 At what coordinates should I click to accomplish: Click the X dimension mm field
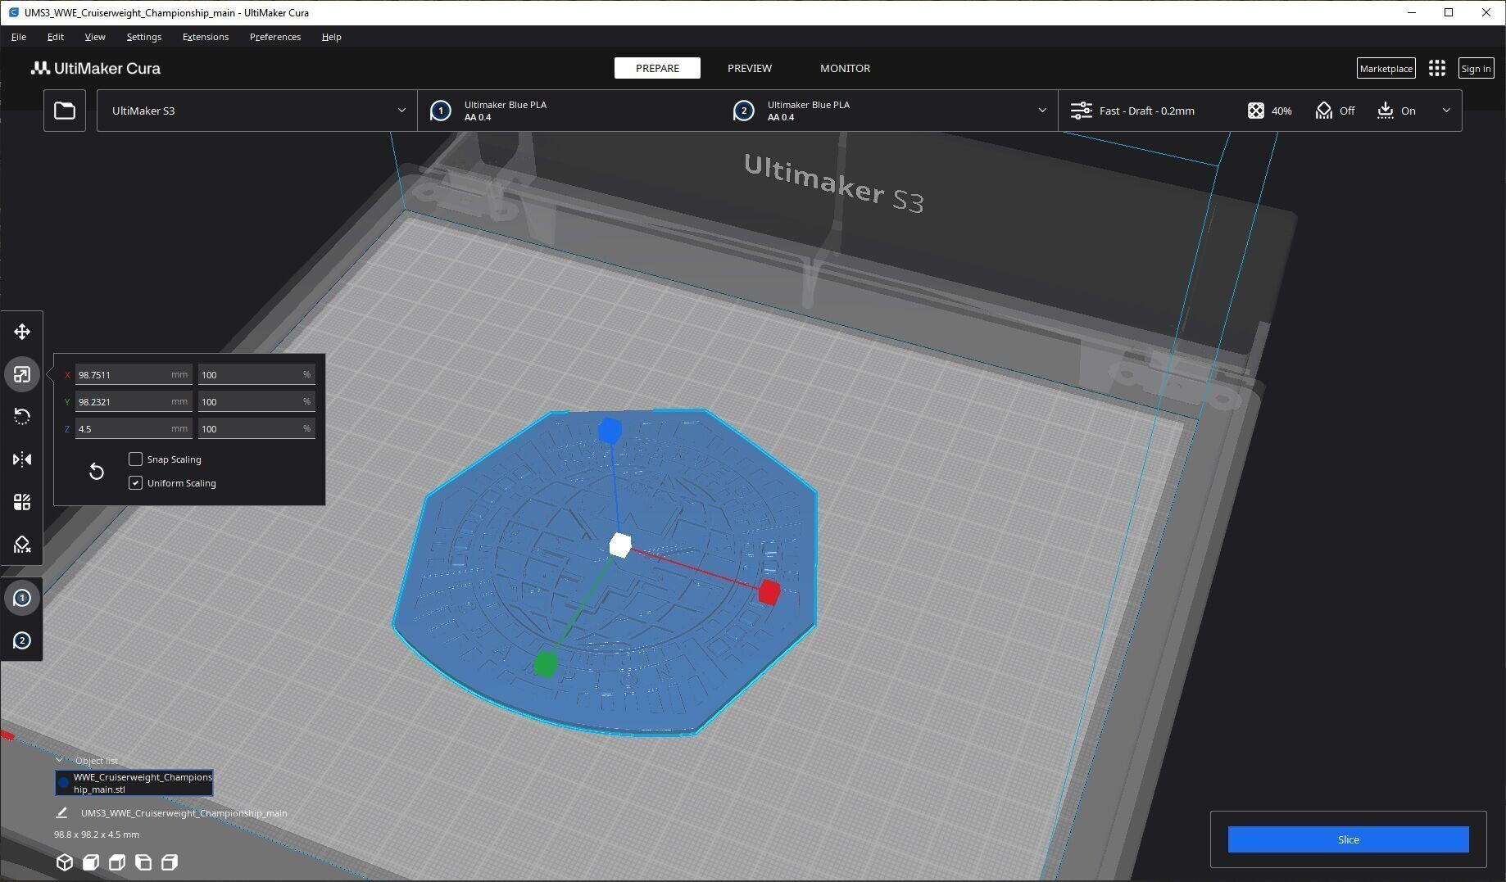(134, 374)
